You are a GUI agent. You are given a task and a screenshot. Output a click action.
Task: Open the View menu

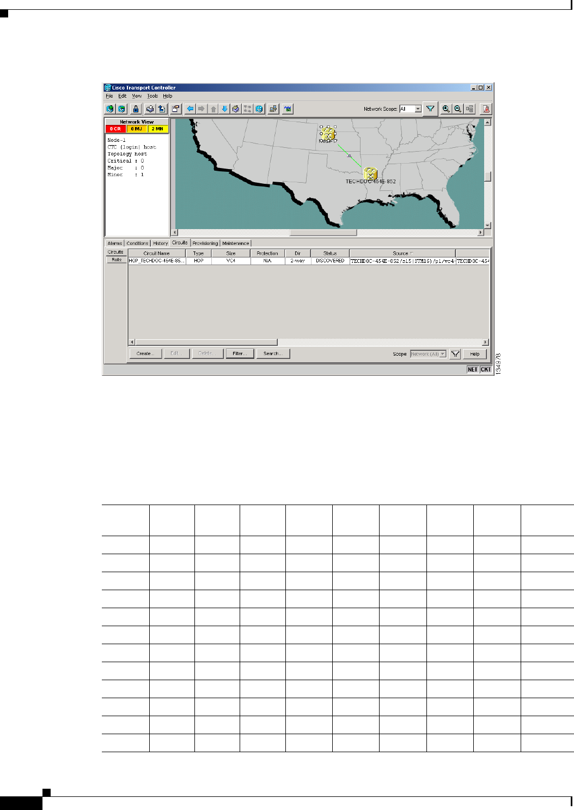coord(137,96)
